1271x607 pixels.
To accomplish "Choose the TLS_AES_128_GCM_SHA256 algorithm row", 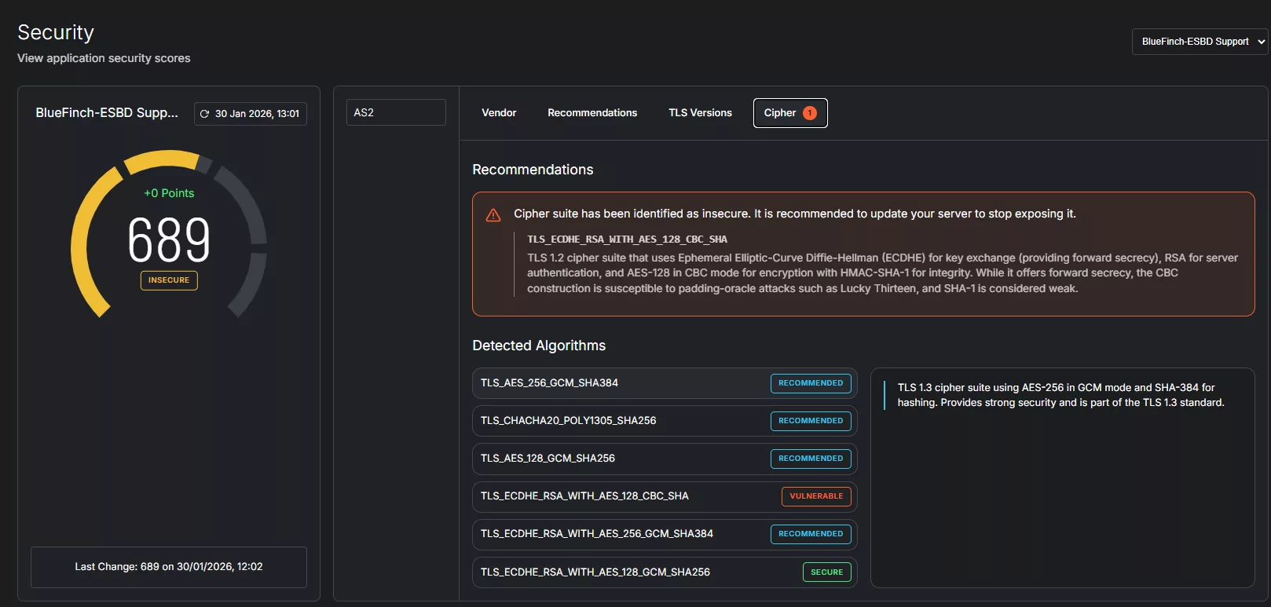I will (665, 459).
